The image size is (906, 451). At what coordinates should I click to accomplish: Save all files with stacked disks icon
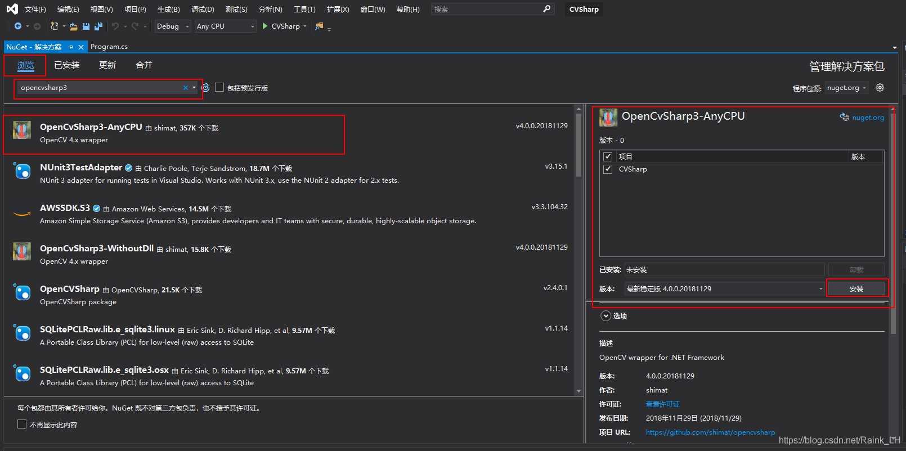(98, 26)
